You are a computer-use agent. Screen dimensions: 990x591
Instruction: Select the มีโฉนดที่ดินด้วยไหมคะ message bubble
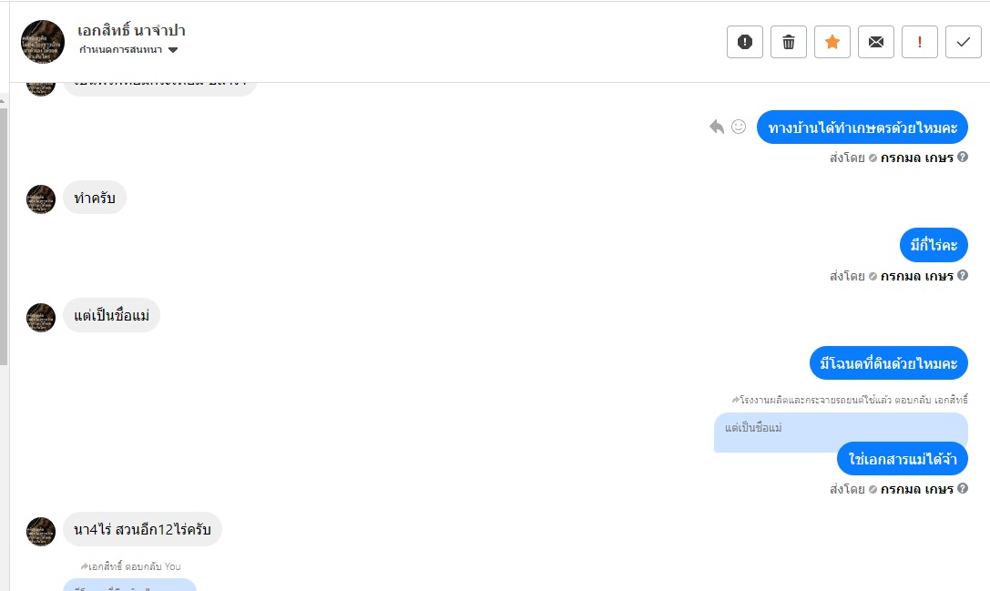tap(888, 363)
